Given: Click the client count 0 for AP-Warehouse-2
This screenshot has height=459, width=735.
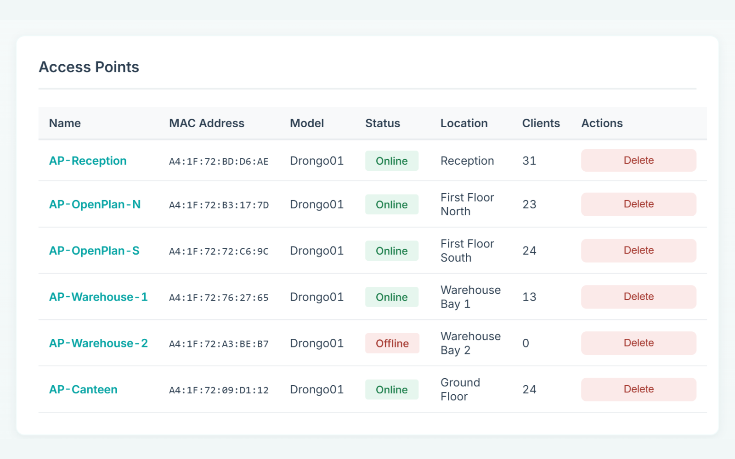Looking at the screenshot, I should (x=526, y=343).
